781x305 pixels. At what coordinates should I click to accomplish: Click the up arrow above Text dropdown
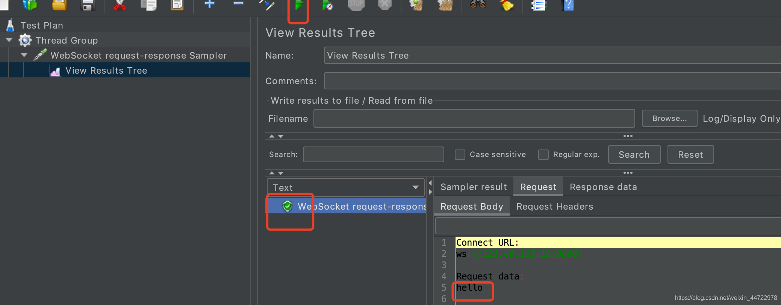pyautogui.click(x=272, y=173)
